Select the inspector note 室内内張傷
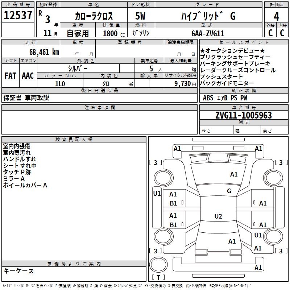290x290 pixels. pyautogui.click(x=16, y=146)
